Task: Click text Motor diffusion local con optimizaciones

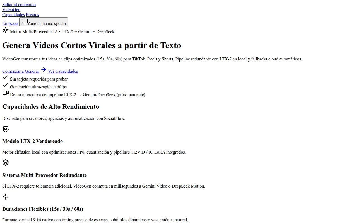Action: click(94, 152)
